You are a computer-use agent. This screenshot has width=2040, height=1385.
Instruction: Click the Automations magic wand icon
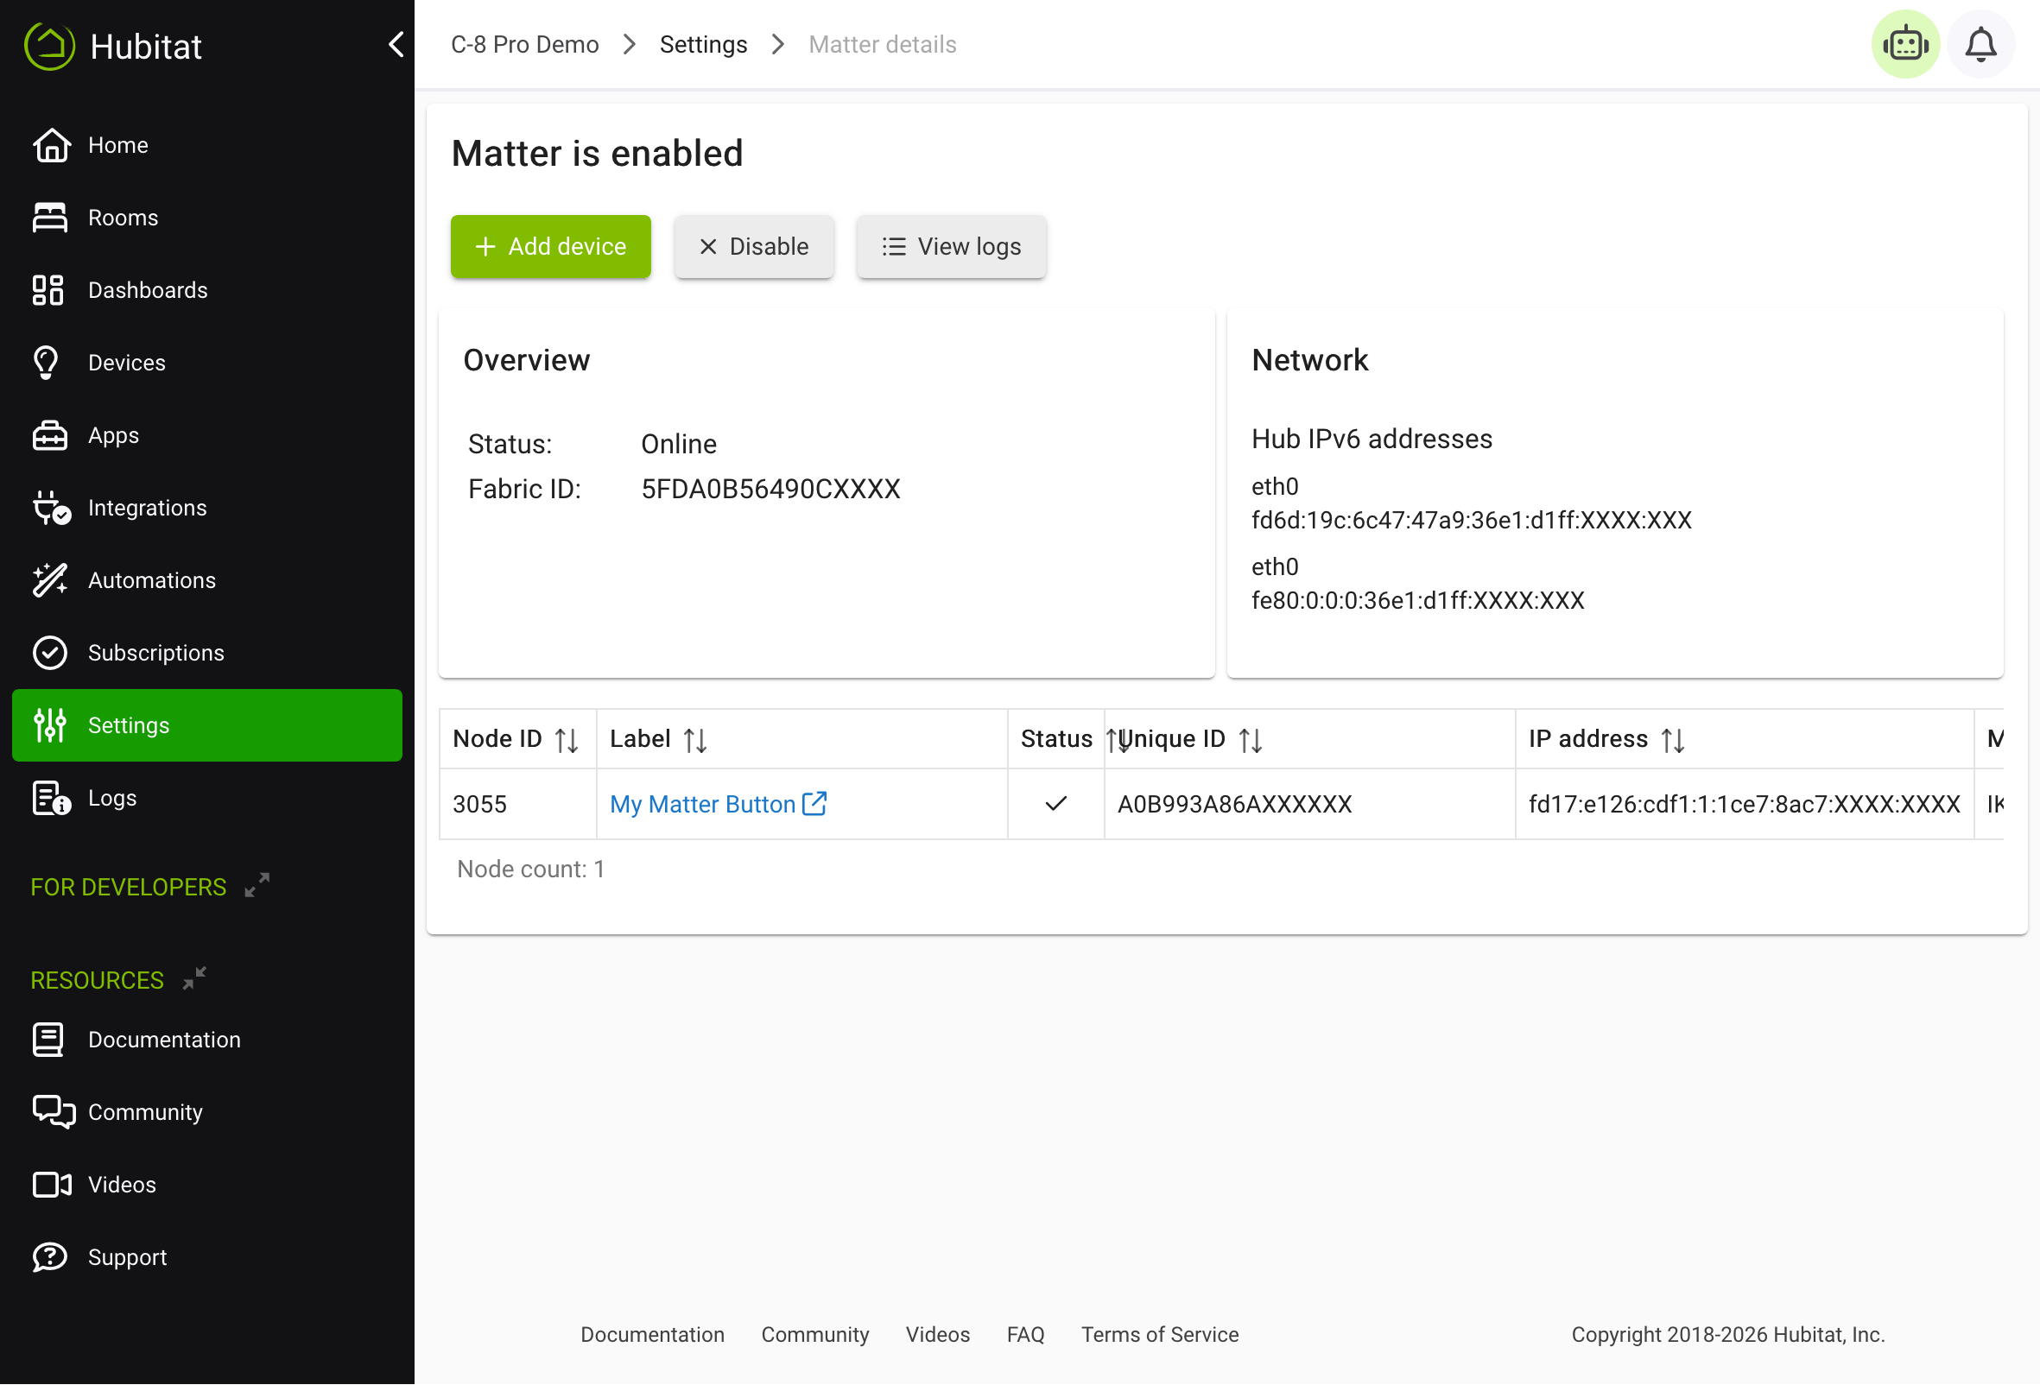click(50, 580)
